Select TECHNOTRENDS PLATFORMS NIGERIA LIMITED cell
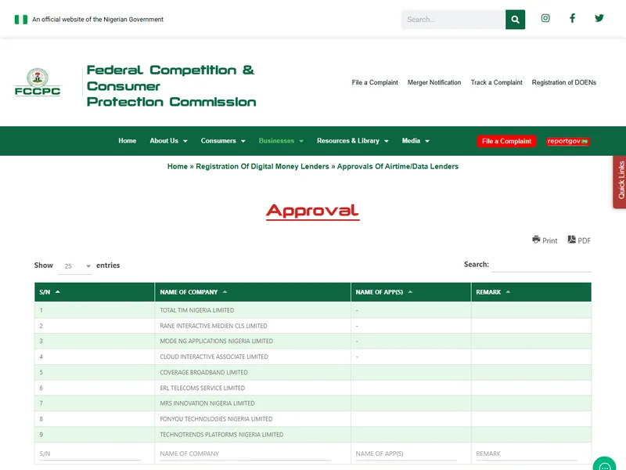Viewport: 626px width, 470px height. pos(253,435)
